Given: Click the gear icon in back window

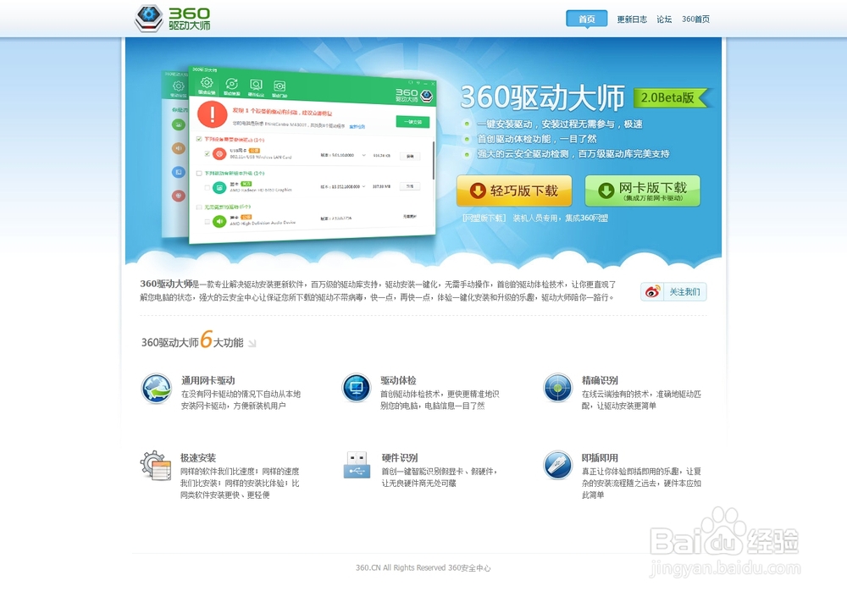Looking at the screenshot, I should [x=178, y=86].
